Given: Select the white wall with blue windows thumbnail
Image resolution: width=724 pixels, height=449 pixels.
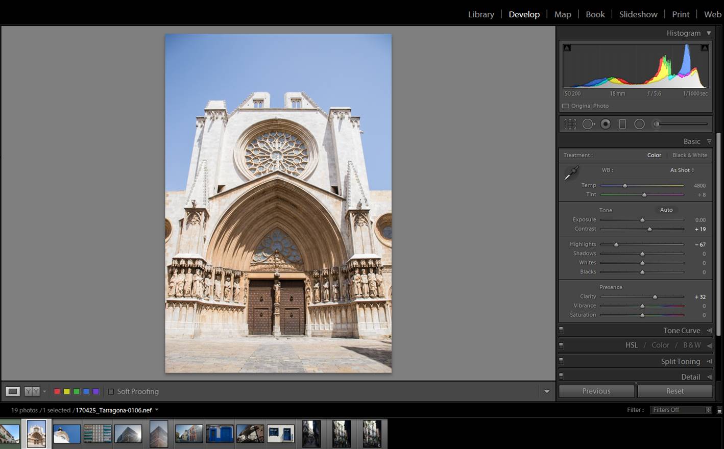Looking at the screenshot, I should pyautogui.click(x=281, y=434).
